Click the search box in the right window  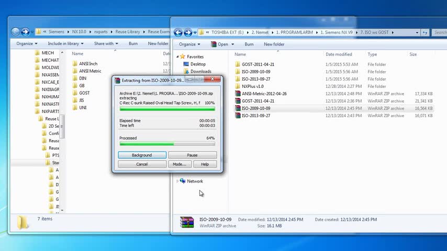(x=439, y=32)
